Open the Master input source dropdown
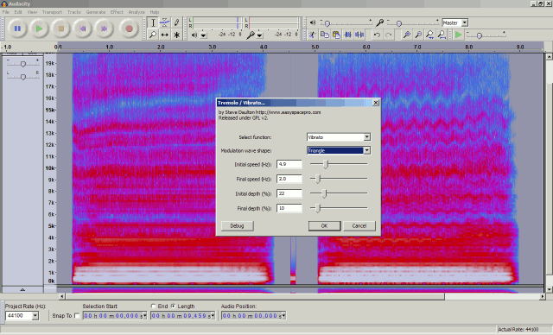Viewport: 553px width, 335px height. click(465, 22)
